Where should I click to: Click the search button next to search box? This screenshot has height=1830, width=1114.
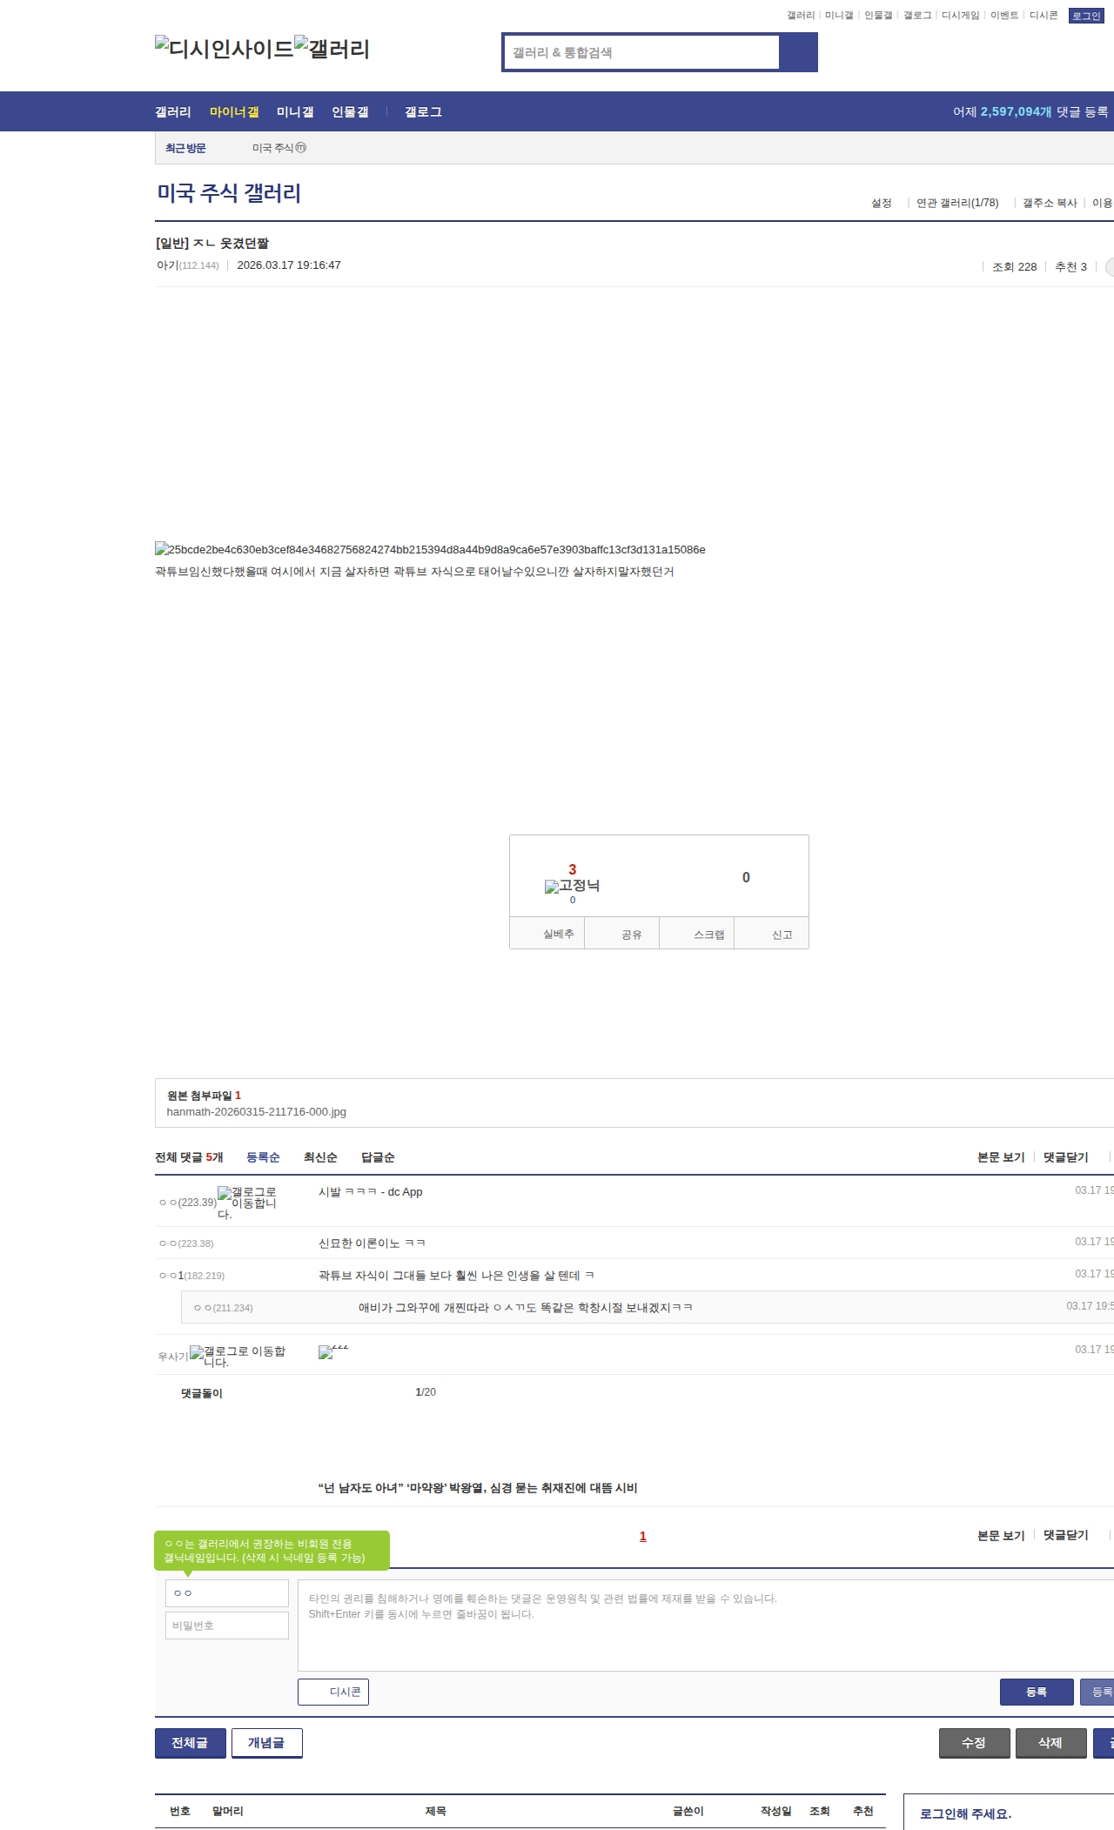798,52
